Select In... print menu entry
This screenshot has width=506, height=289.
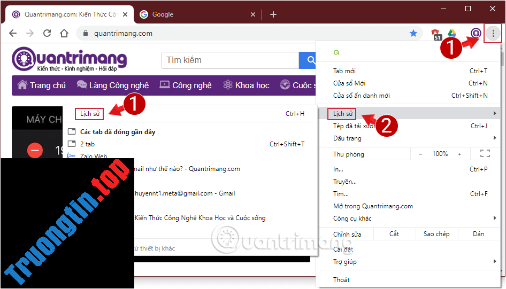click(409, 169)
